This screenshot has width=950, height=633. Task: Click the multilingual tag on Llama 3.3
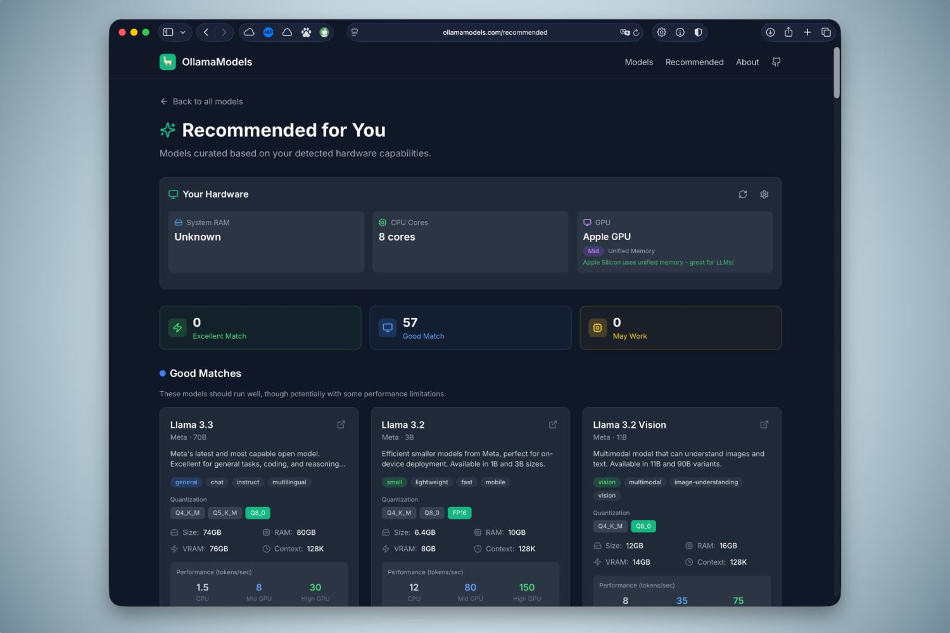point(289,482)
